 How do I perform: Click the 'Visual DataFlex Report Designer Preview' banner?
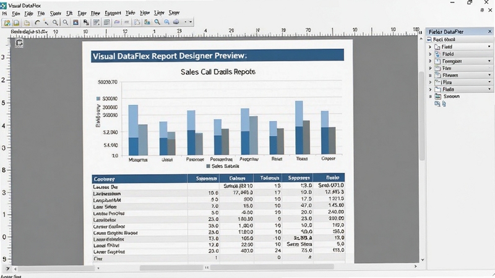coord(218,56)
